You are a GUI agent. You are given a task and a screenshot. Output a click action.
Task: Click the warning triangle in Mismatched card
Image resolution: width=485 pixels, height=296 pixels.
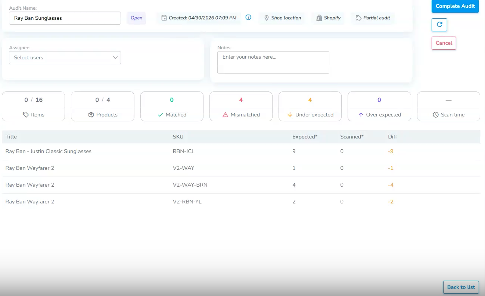(225, 115)
